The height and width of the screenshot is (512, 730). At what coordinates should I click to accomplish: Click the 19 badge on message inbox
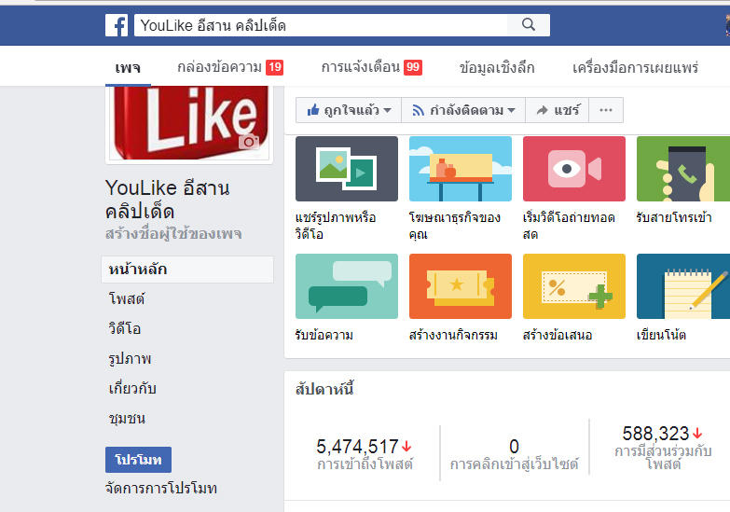click(275, 67)
